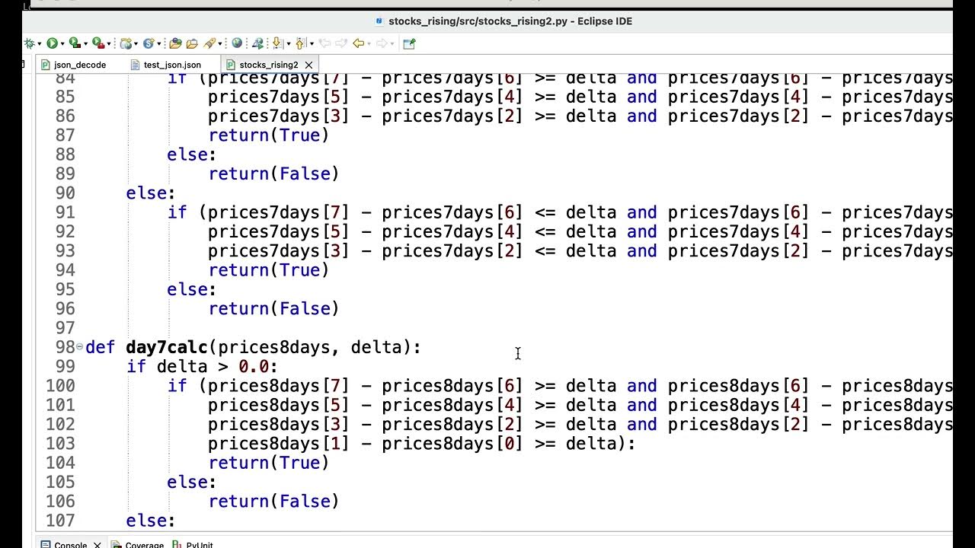975x548 pixels.
Task: Click 'else:' on line 105
Action: (x=192, y=482)
